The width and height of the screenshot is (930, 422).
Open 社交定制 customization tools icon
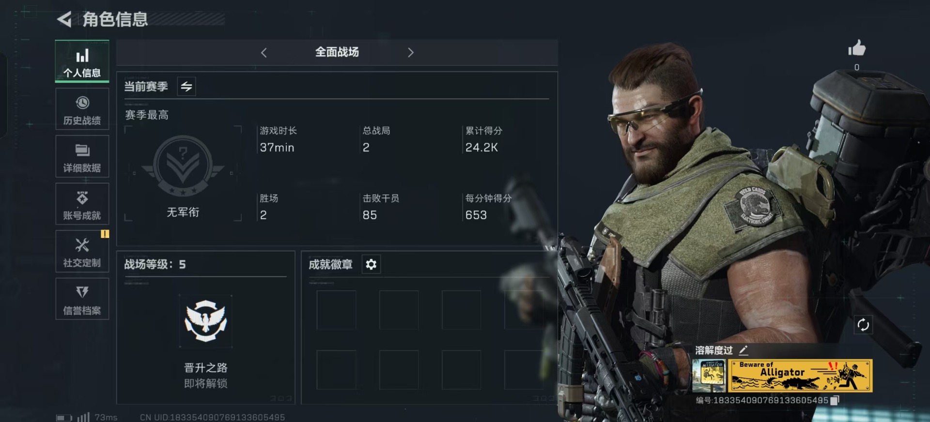(82, 245)
